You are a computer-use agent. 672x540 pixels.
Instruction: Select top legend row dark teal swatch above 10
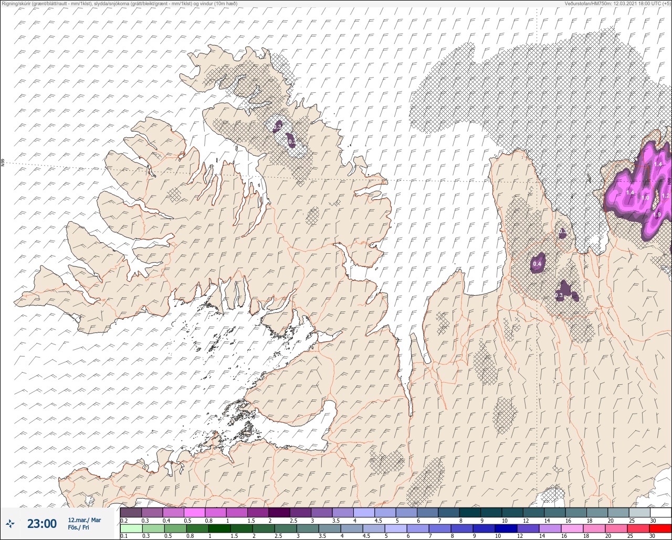pyautogui.click(x=512, y=512)
